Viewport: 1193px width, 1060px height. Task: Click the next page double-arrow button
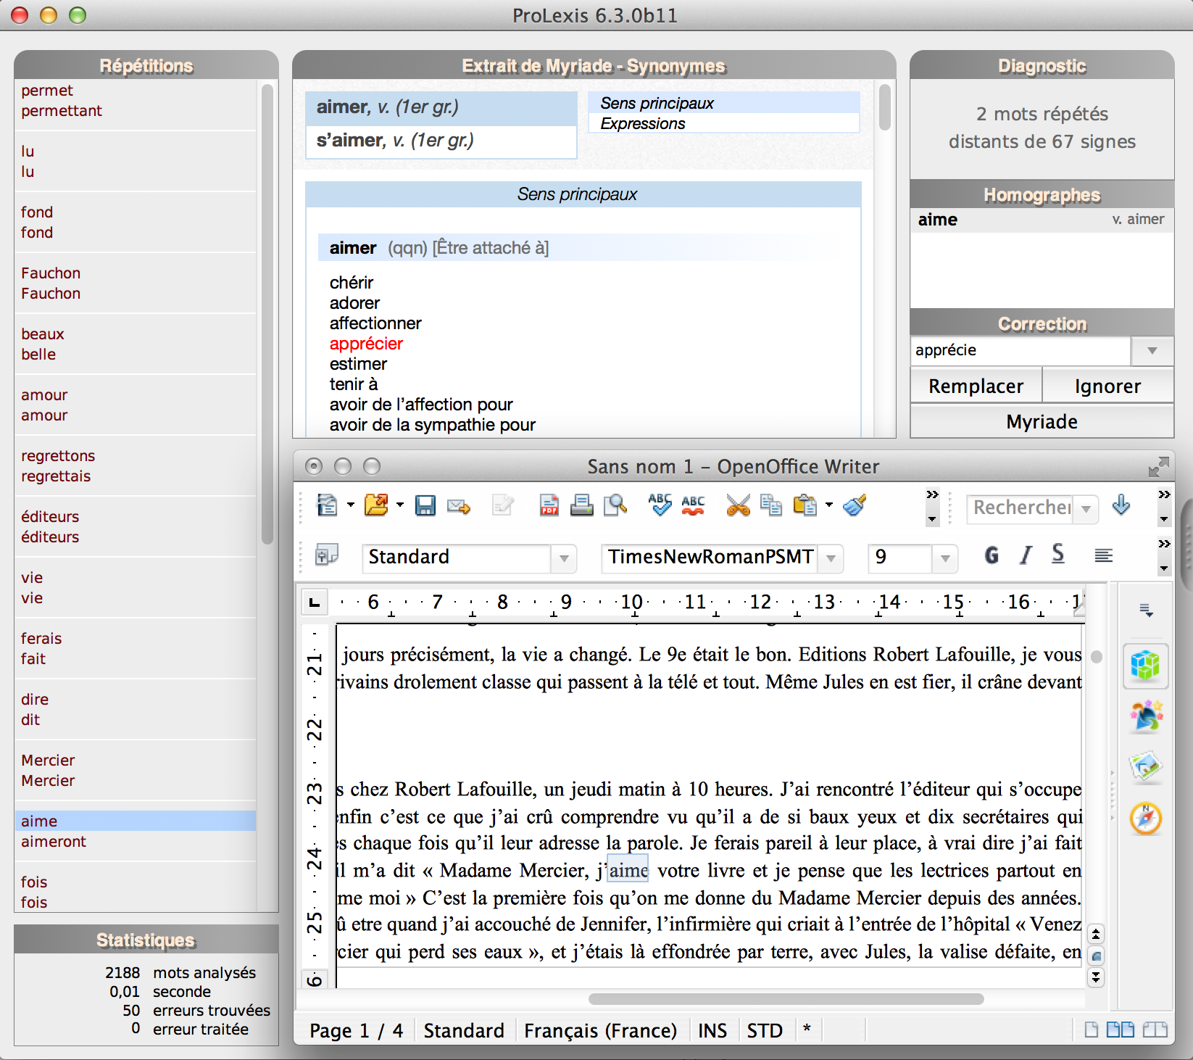coord(1096,977)
